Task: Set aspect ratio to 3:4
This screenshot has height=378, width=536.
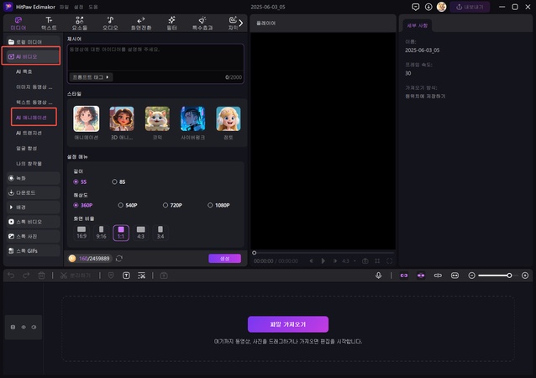Action: coord(160,233)
